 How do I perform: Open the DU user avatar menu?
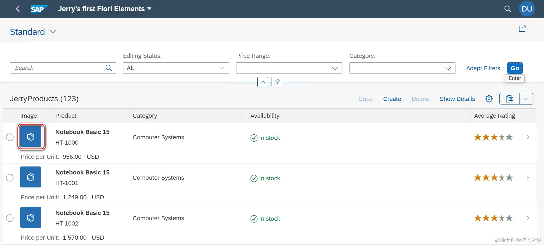[x=527, y=9]
